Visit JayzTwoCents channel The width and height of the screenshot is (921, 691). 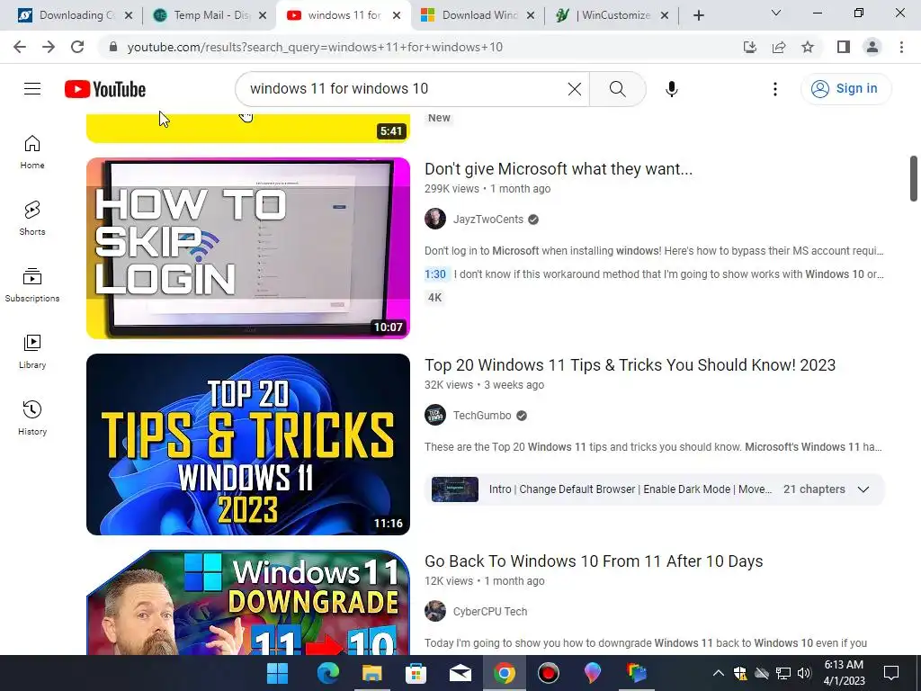click(488, 220)
